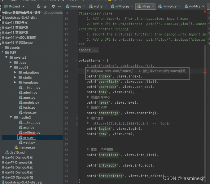Collapse the app01 folder arrow
Viewport: 210px width, 184px height.
(11, 67)
